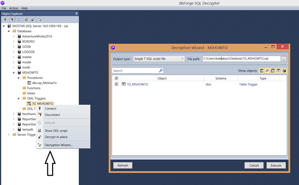Click the Disconnect plug icon in Object Explorer toolbar

click(x=11, y=19)
